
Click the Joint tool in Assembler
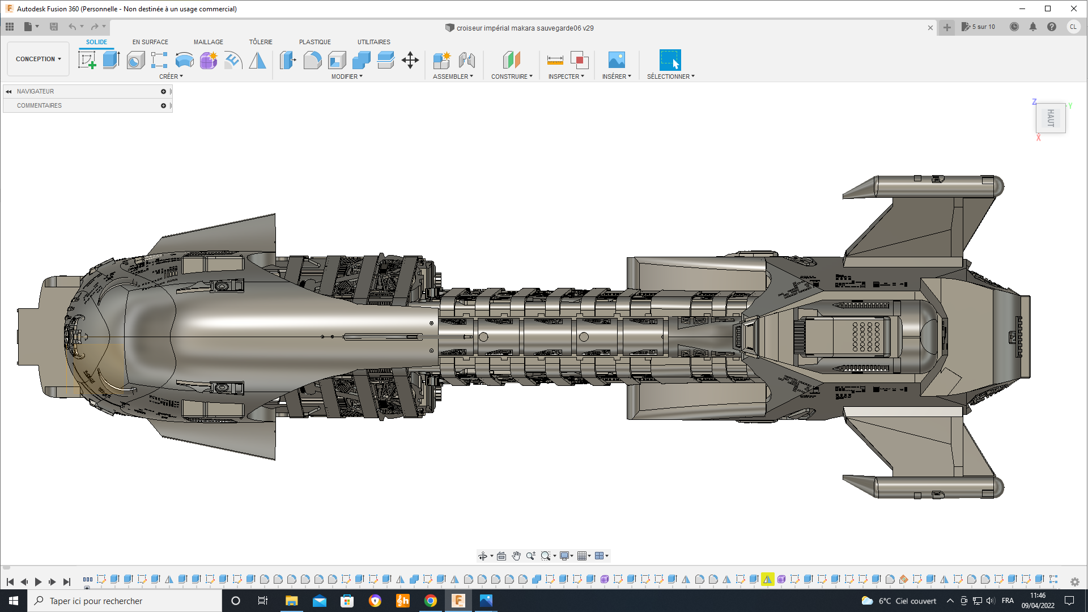[466, 60]
